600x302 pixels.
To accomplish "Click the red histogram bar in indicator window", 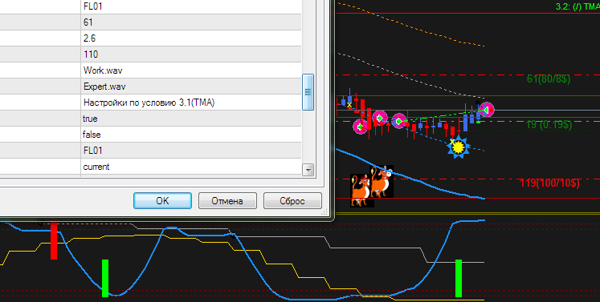I will (54, 241).
